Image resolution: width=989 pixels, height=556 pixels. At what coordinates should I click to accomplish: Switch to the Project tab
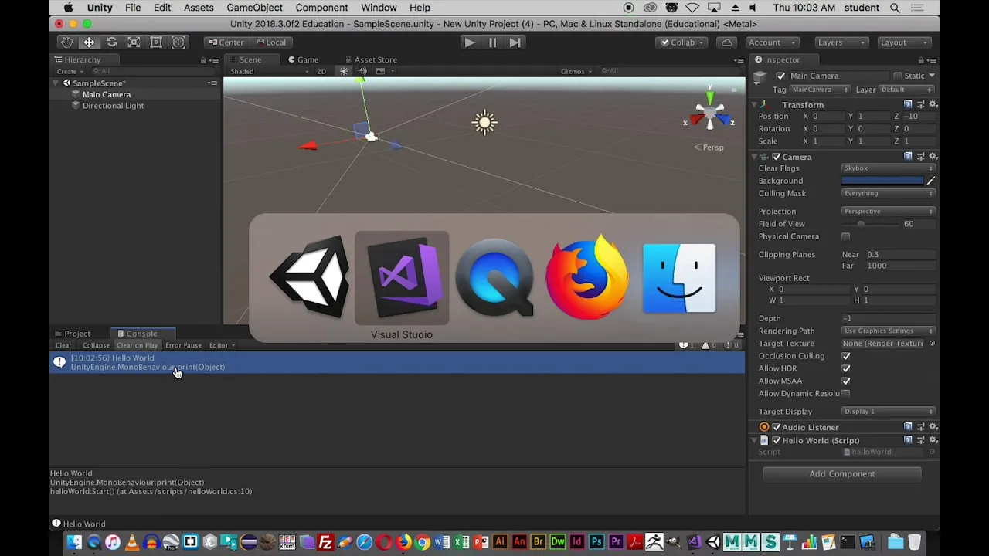(x=73, y=334)
